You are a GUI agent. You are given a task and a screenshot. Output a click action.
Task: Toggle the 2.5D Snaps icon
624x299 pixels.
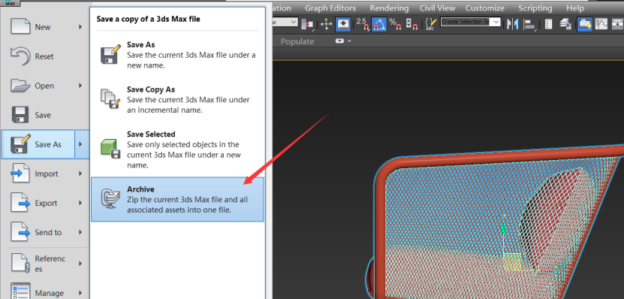[363, 24]
